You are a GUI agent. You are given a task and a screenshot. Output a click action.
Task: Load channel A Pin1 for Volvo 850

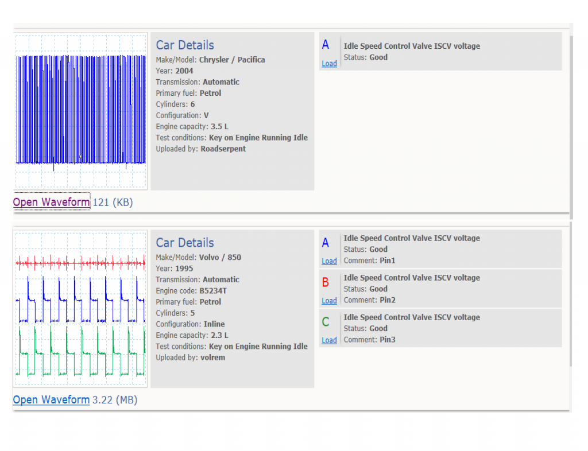[x=329, y=261]
